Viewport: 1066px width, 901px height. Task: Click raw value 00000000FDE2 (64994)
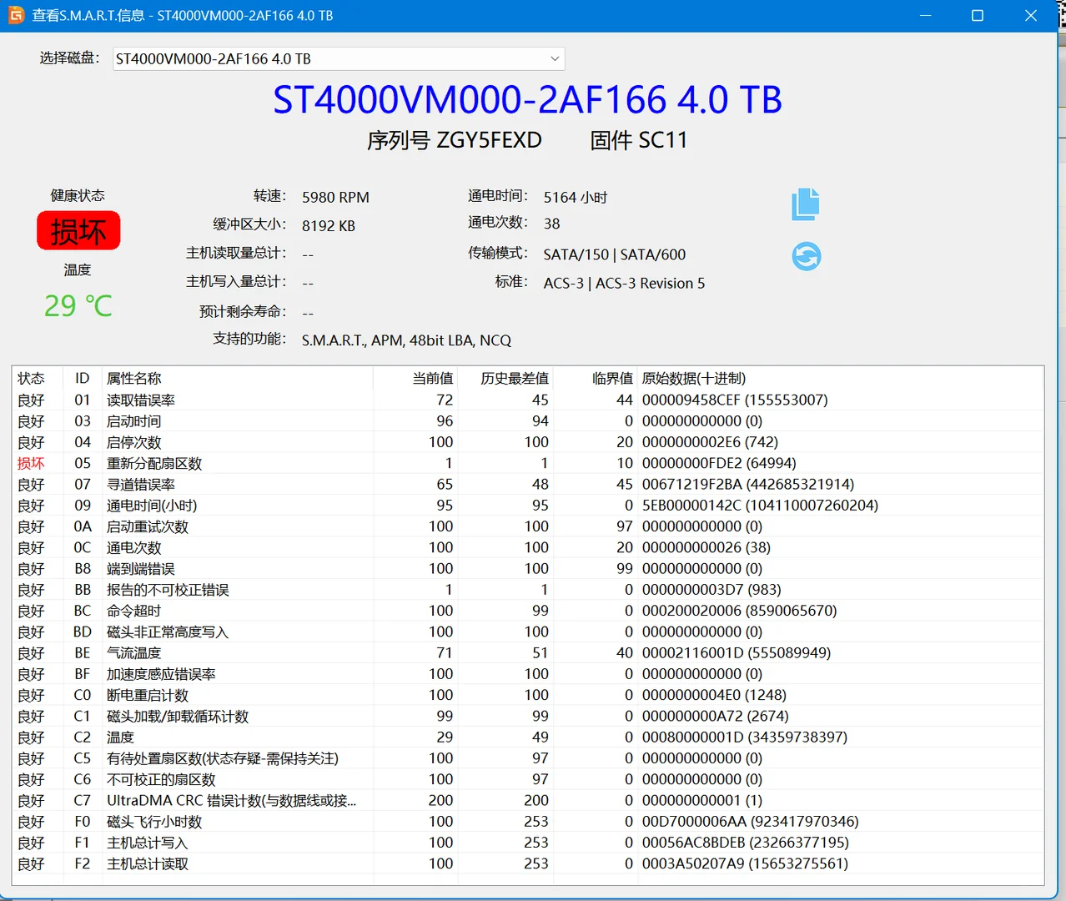click(x=719, y=463)
